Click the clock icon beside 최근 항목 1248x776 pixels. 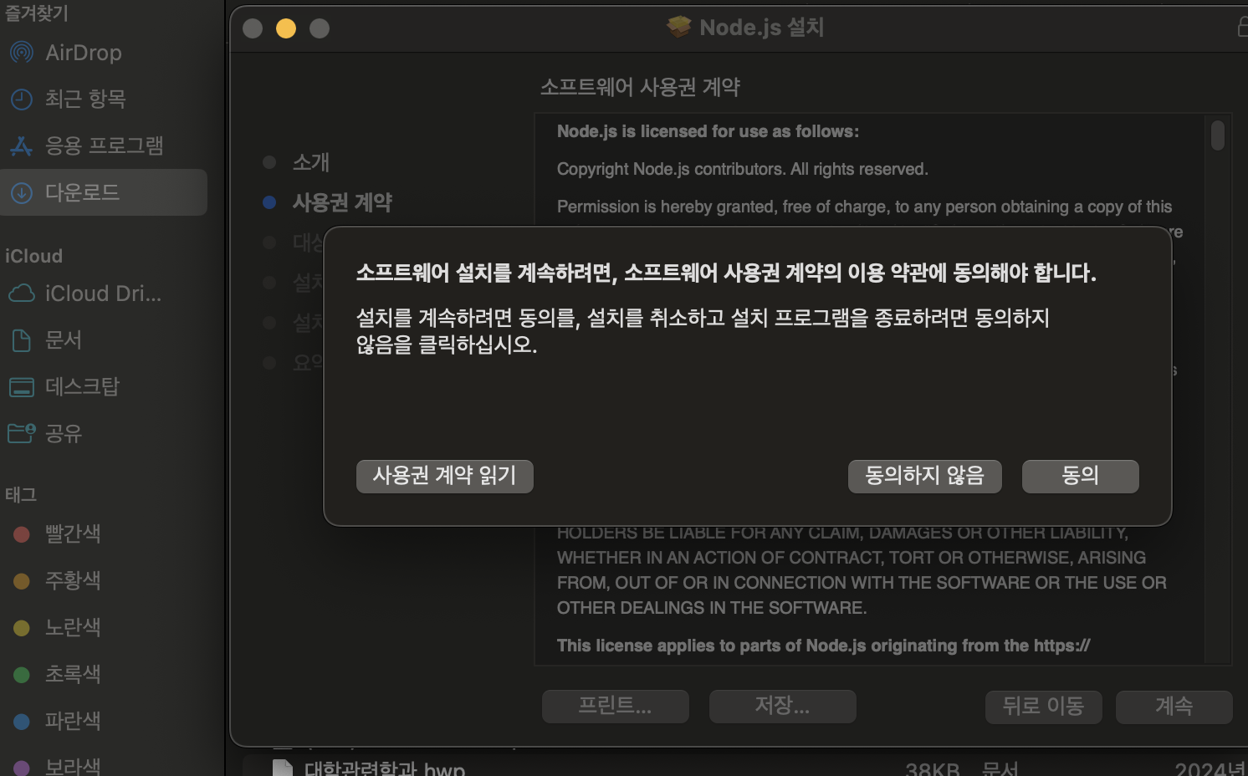pos(21,100)
